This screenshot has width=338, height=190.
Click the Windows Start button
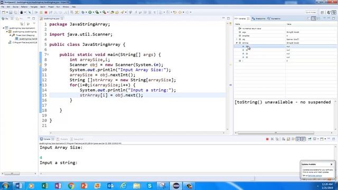(5, 186)
